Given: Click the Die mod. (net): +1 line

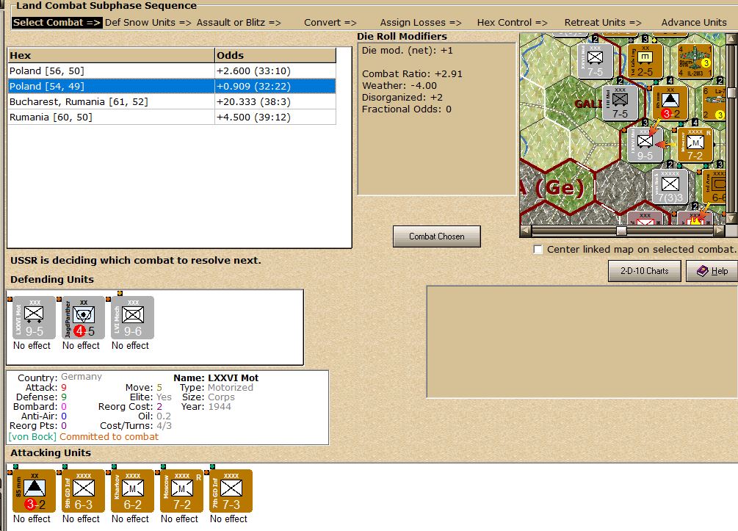Looking at the screenshot, I should click(x=407, y=51).
